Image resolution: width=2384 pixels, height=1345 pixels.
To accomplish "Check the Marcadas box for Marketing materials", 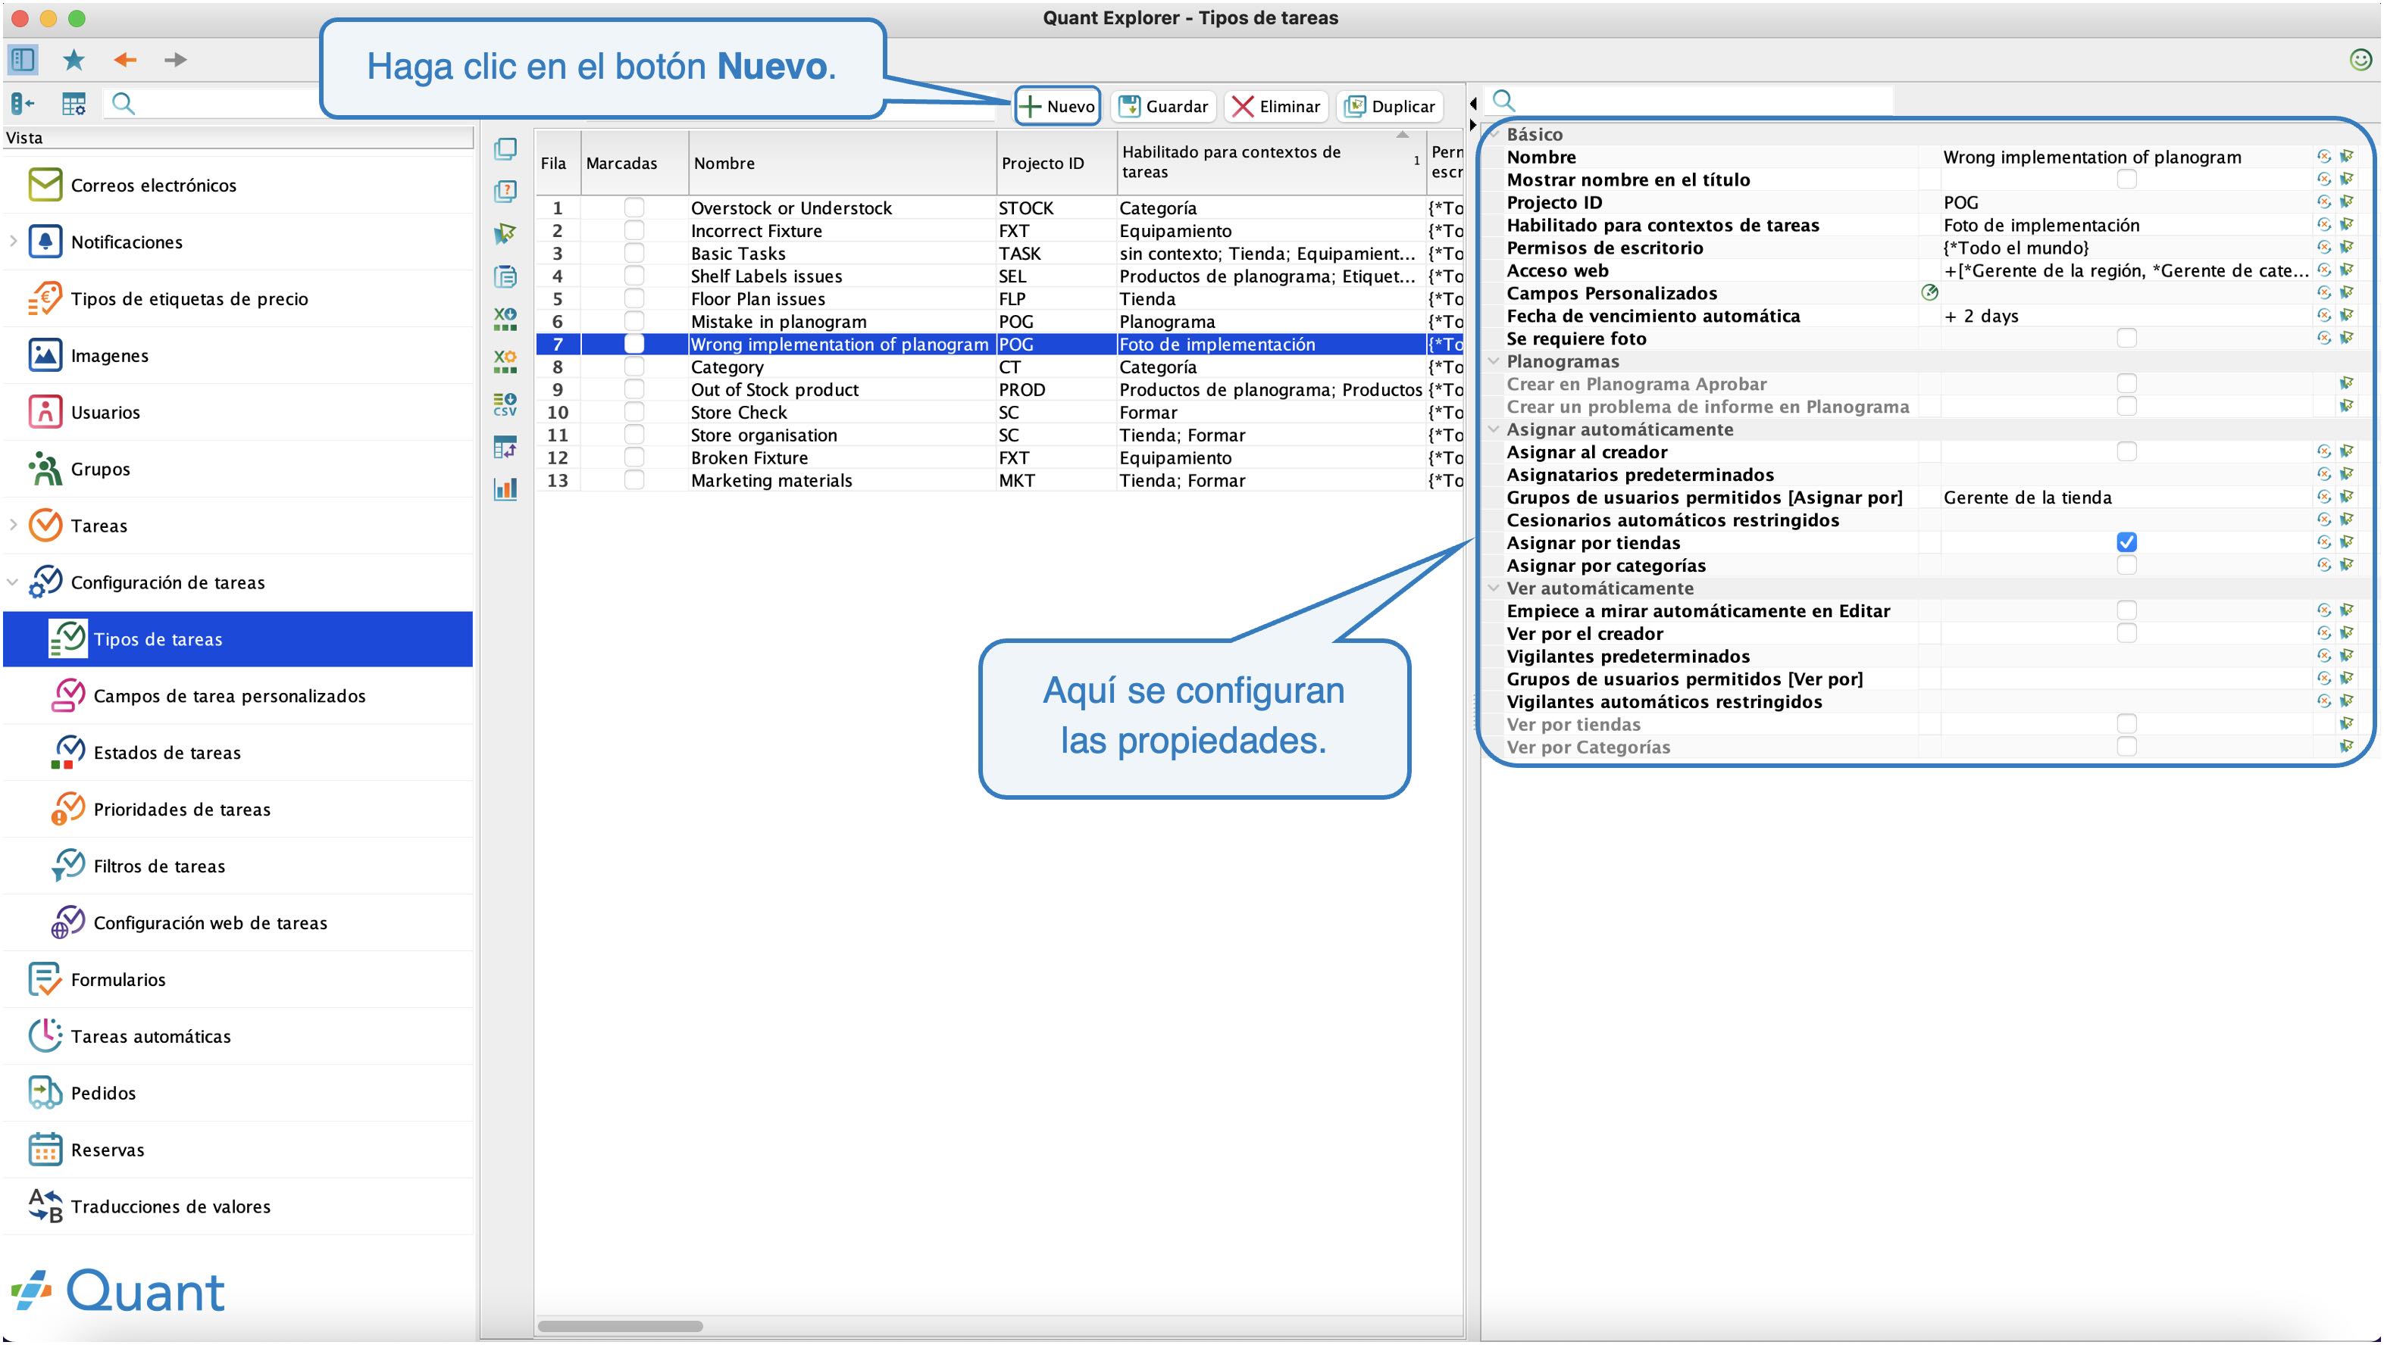I will pos(634,480).
